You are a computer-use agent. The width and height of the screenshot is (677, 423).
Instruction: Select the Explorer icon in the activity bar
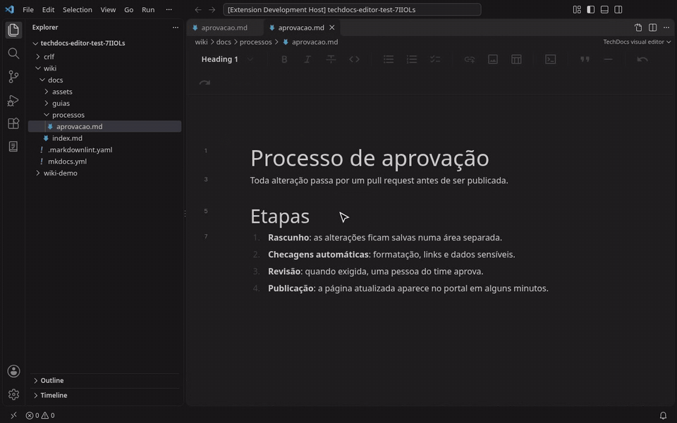tap(13, 30)
